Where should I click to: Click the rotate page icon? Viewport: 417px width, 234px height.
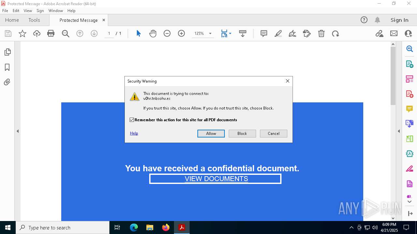[x=336, y=33]
